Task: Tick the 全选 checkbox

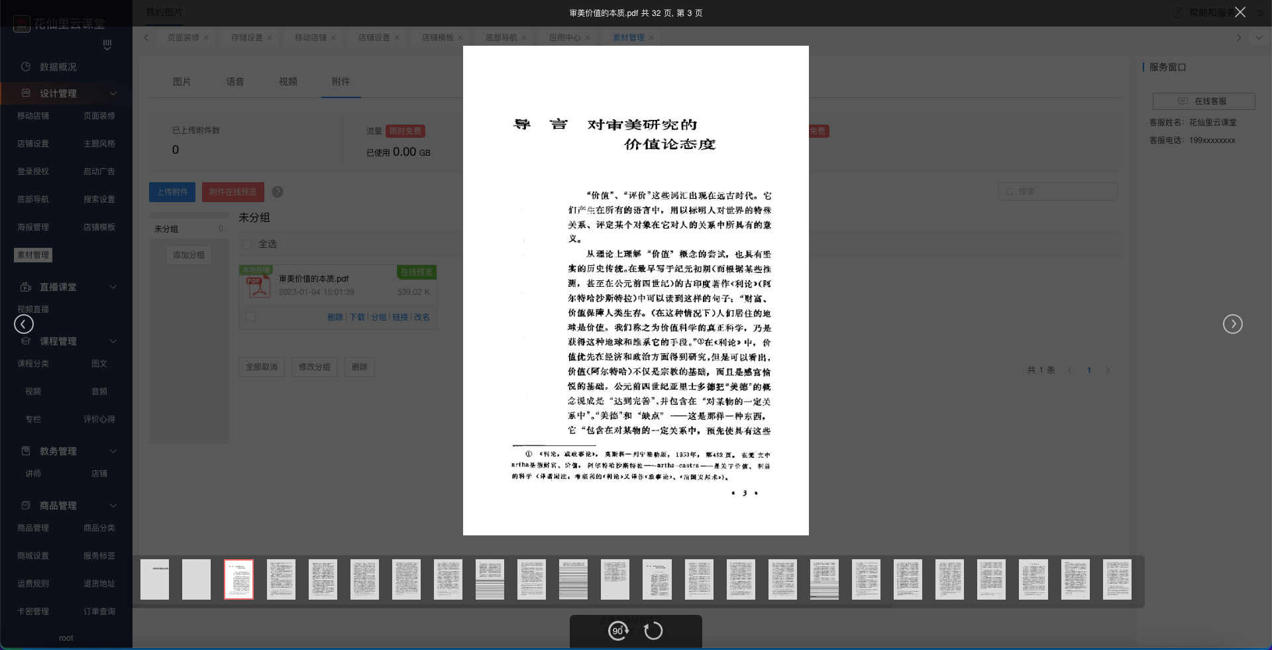Action: point(247,244)
